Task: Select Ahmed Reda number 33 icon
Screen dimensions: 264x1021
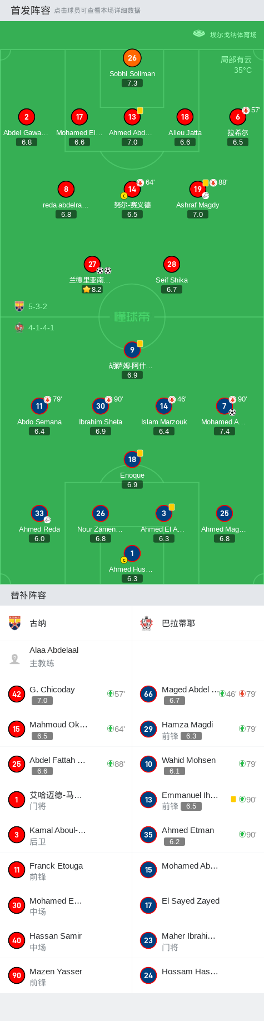Action: pos(39,513)
